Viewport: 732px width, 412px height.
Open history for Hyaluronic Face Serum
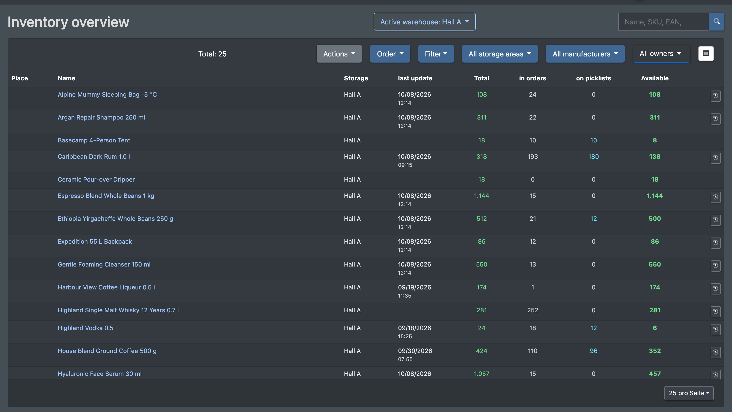(715, 375)
